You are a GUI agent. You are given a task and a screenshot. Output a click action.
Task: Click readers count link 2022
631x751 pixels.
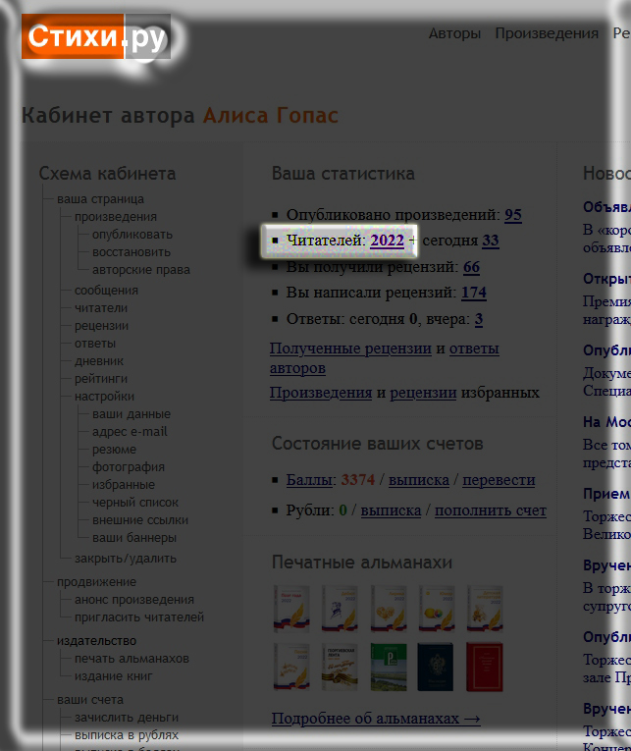coord(387,241)
